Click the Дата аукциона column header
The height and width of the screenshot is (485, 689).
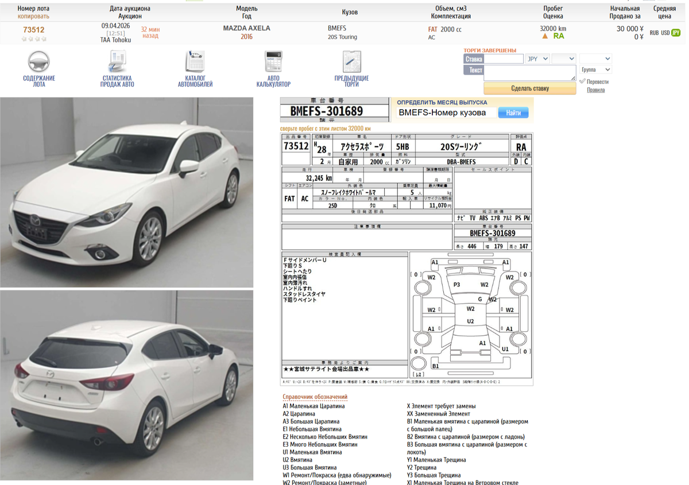tap(130, 9)
